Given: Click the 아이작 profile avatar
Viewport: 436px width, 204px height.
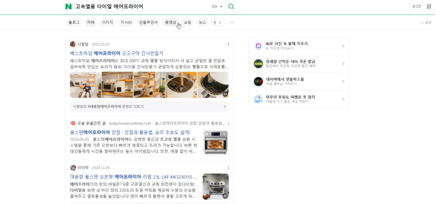Looking at the screenshot, I should 73,167.
